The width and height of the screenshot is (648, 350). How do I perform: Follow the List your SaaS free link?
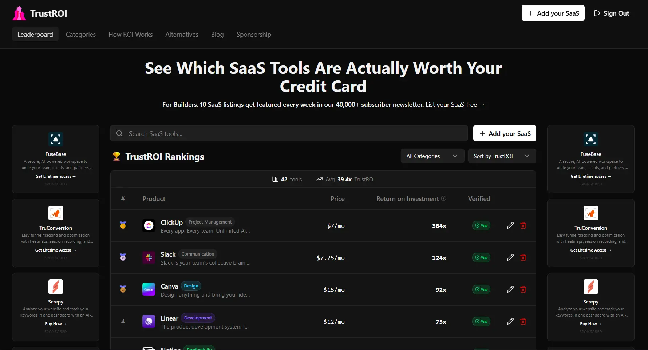pos(455,105)
